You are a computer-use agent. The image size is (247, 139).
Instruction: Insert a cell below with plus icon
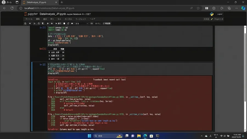point(30,23)
